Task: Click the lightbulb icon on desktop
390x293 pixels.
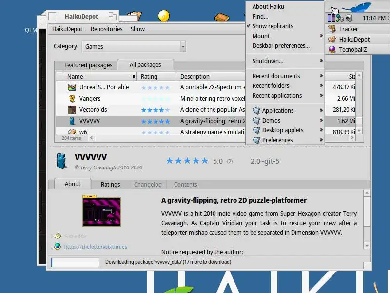Action: click(164, 16)
